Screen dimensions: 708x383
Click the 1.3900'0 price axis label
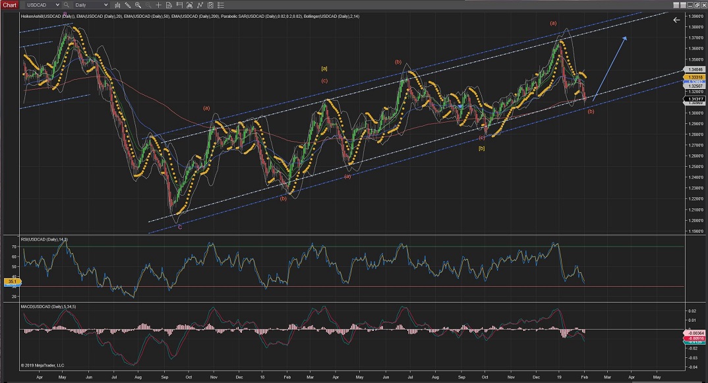(695, 16)
